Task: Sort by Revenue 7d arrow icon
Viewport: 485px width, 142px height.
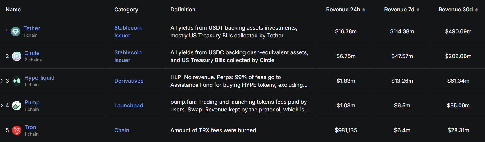Action: coord(418,10)
